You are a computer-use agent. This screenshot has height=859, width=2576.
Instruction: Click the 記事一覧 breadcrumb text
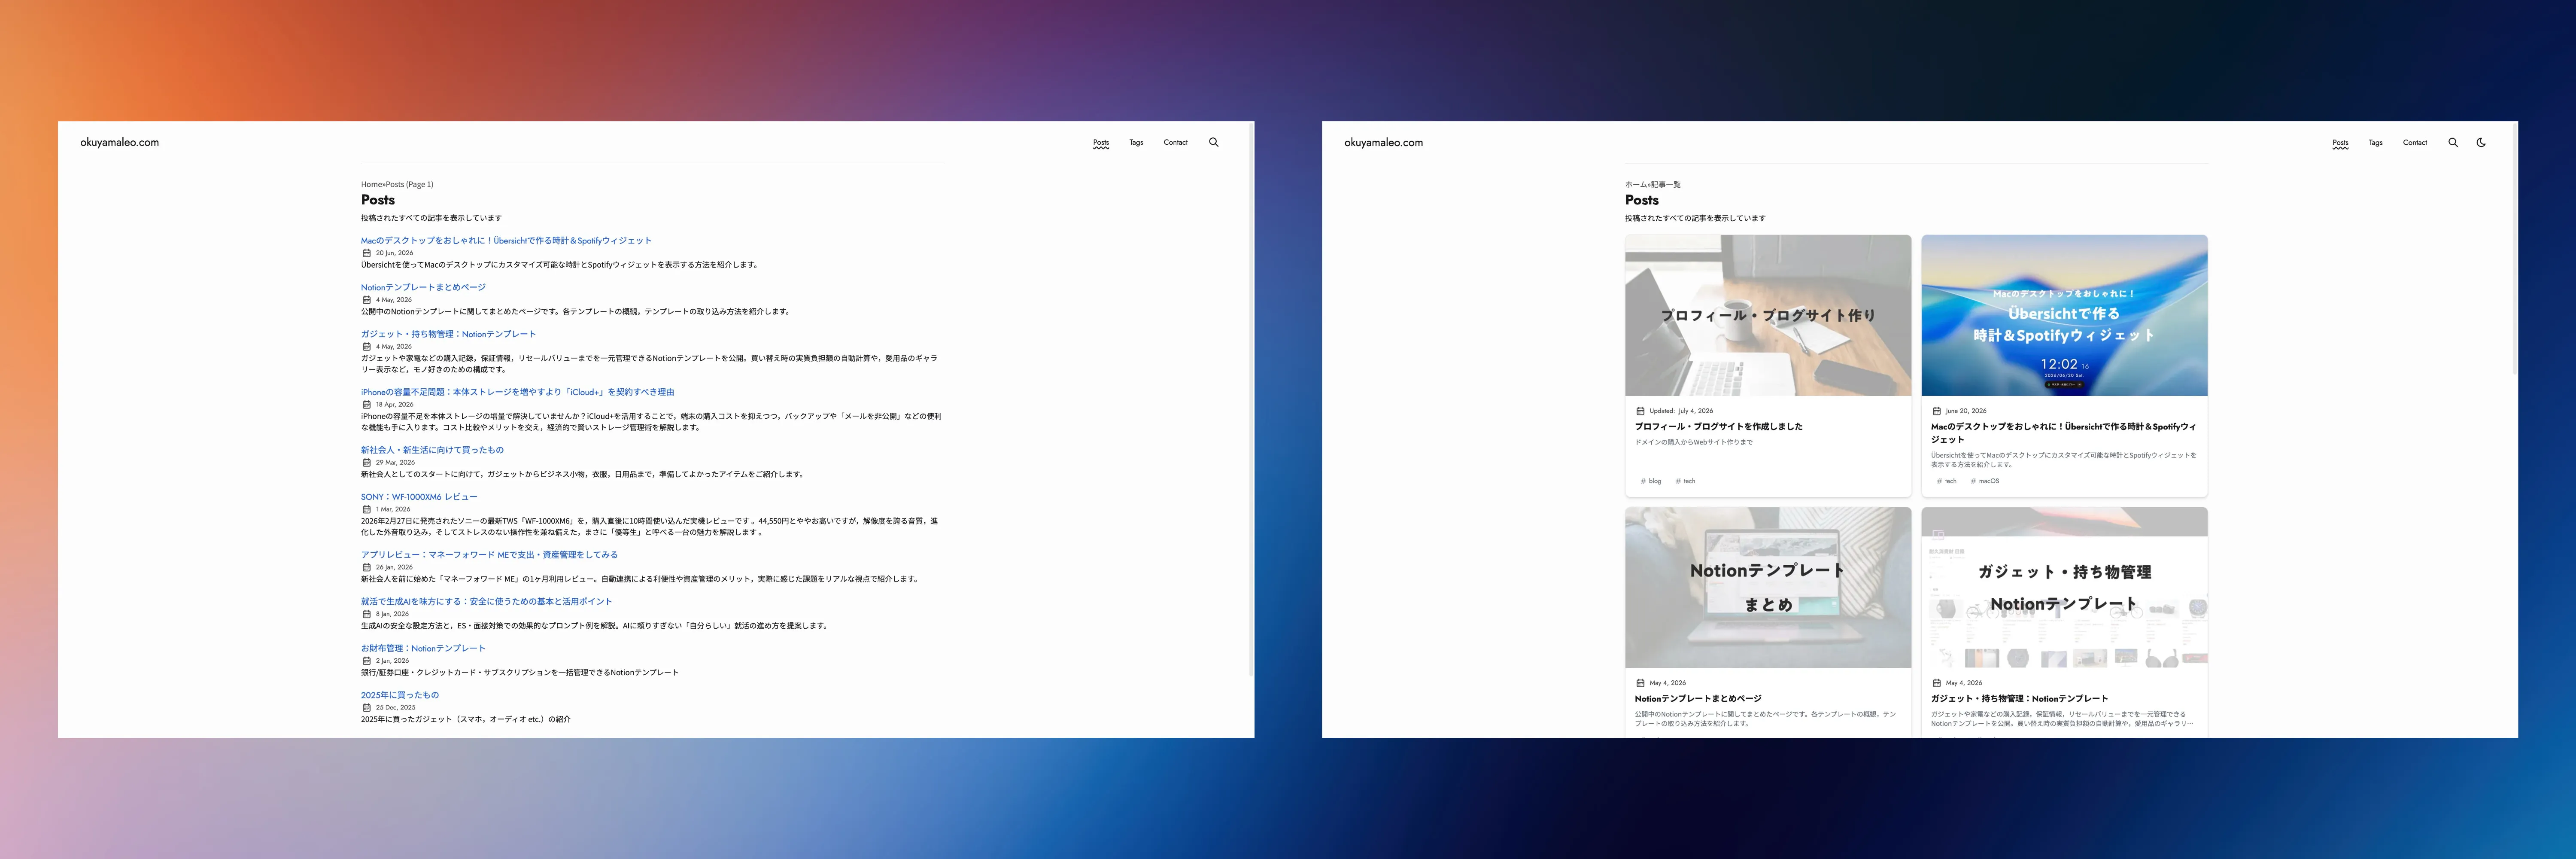click(1666, 184)
